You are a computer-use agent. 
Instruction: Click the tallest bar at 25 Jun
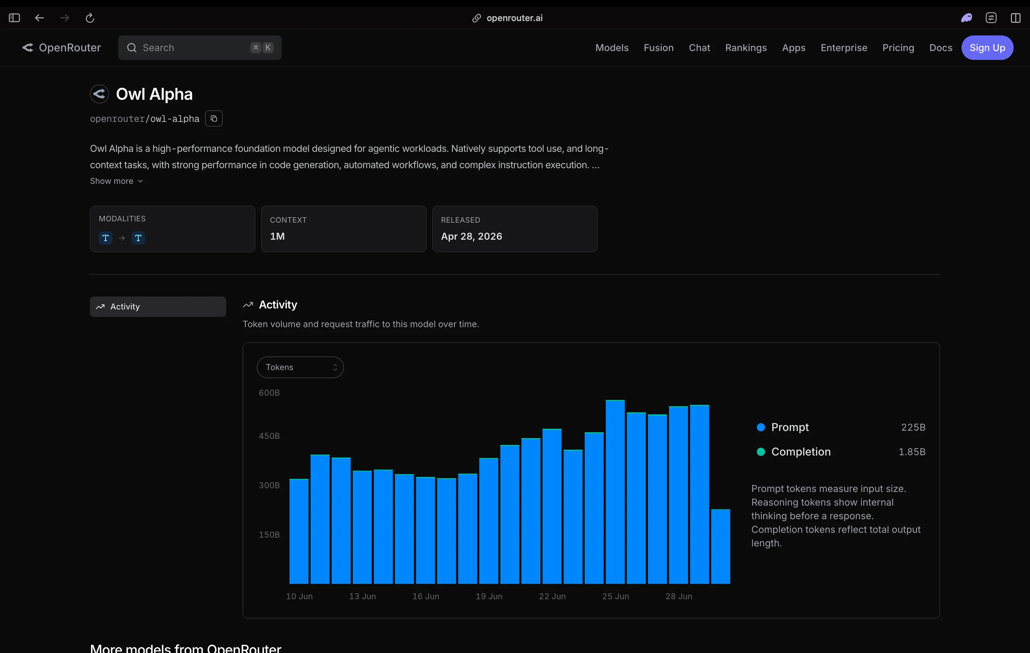(x=615, y=492)
